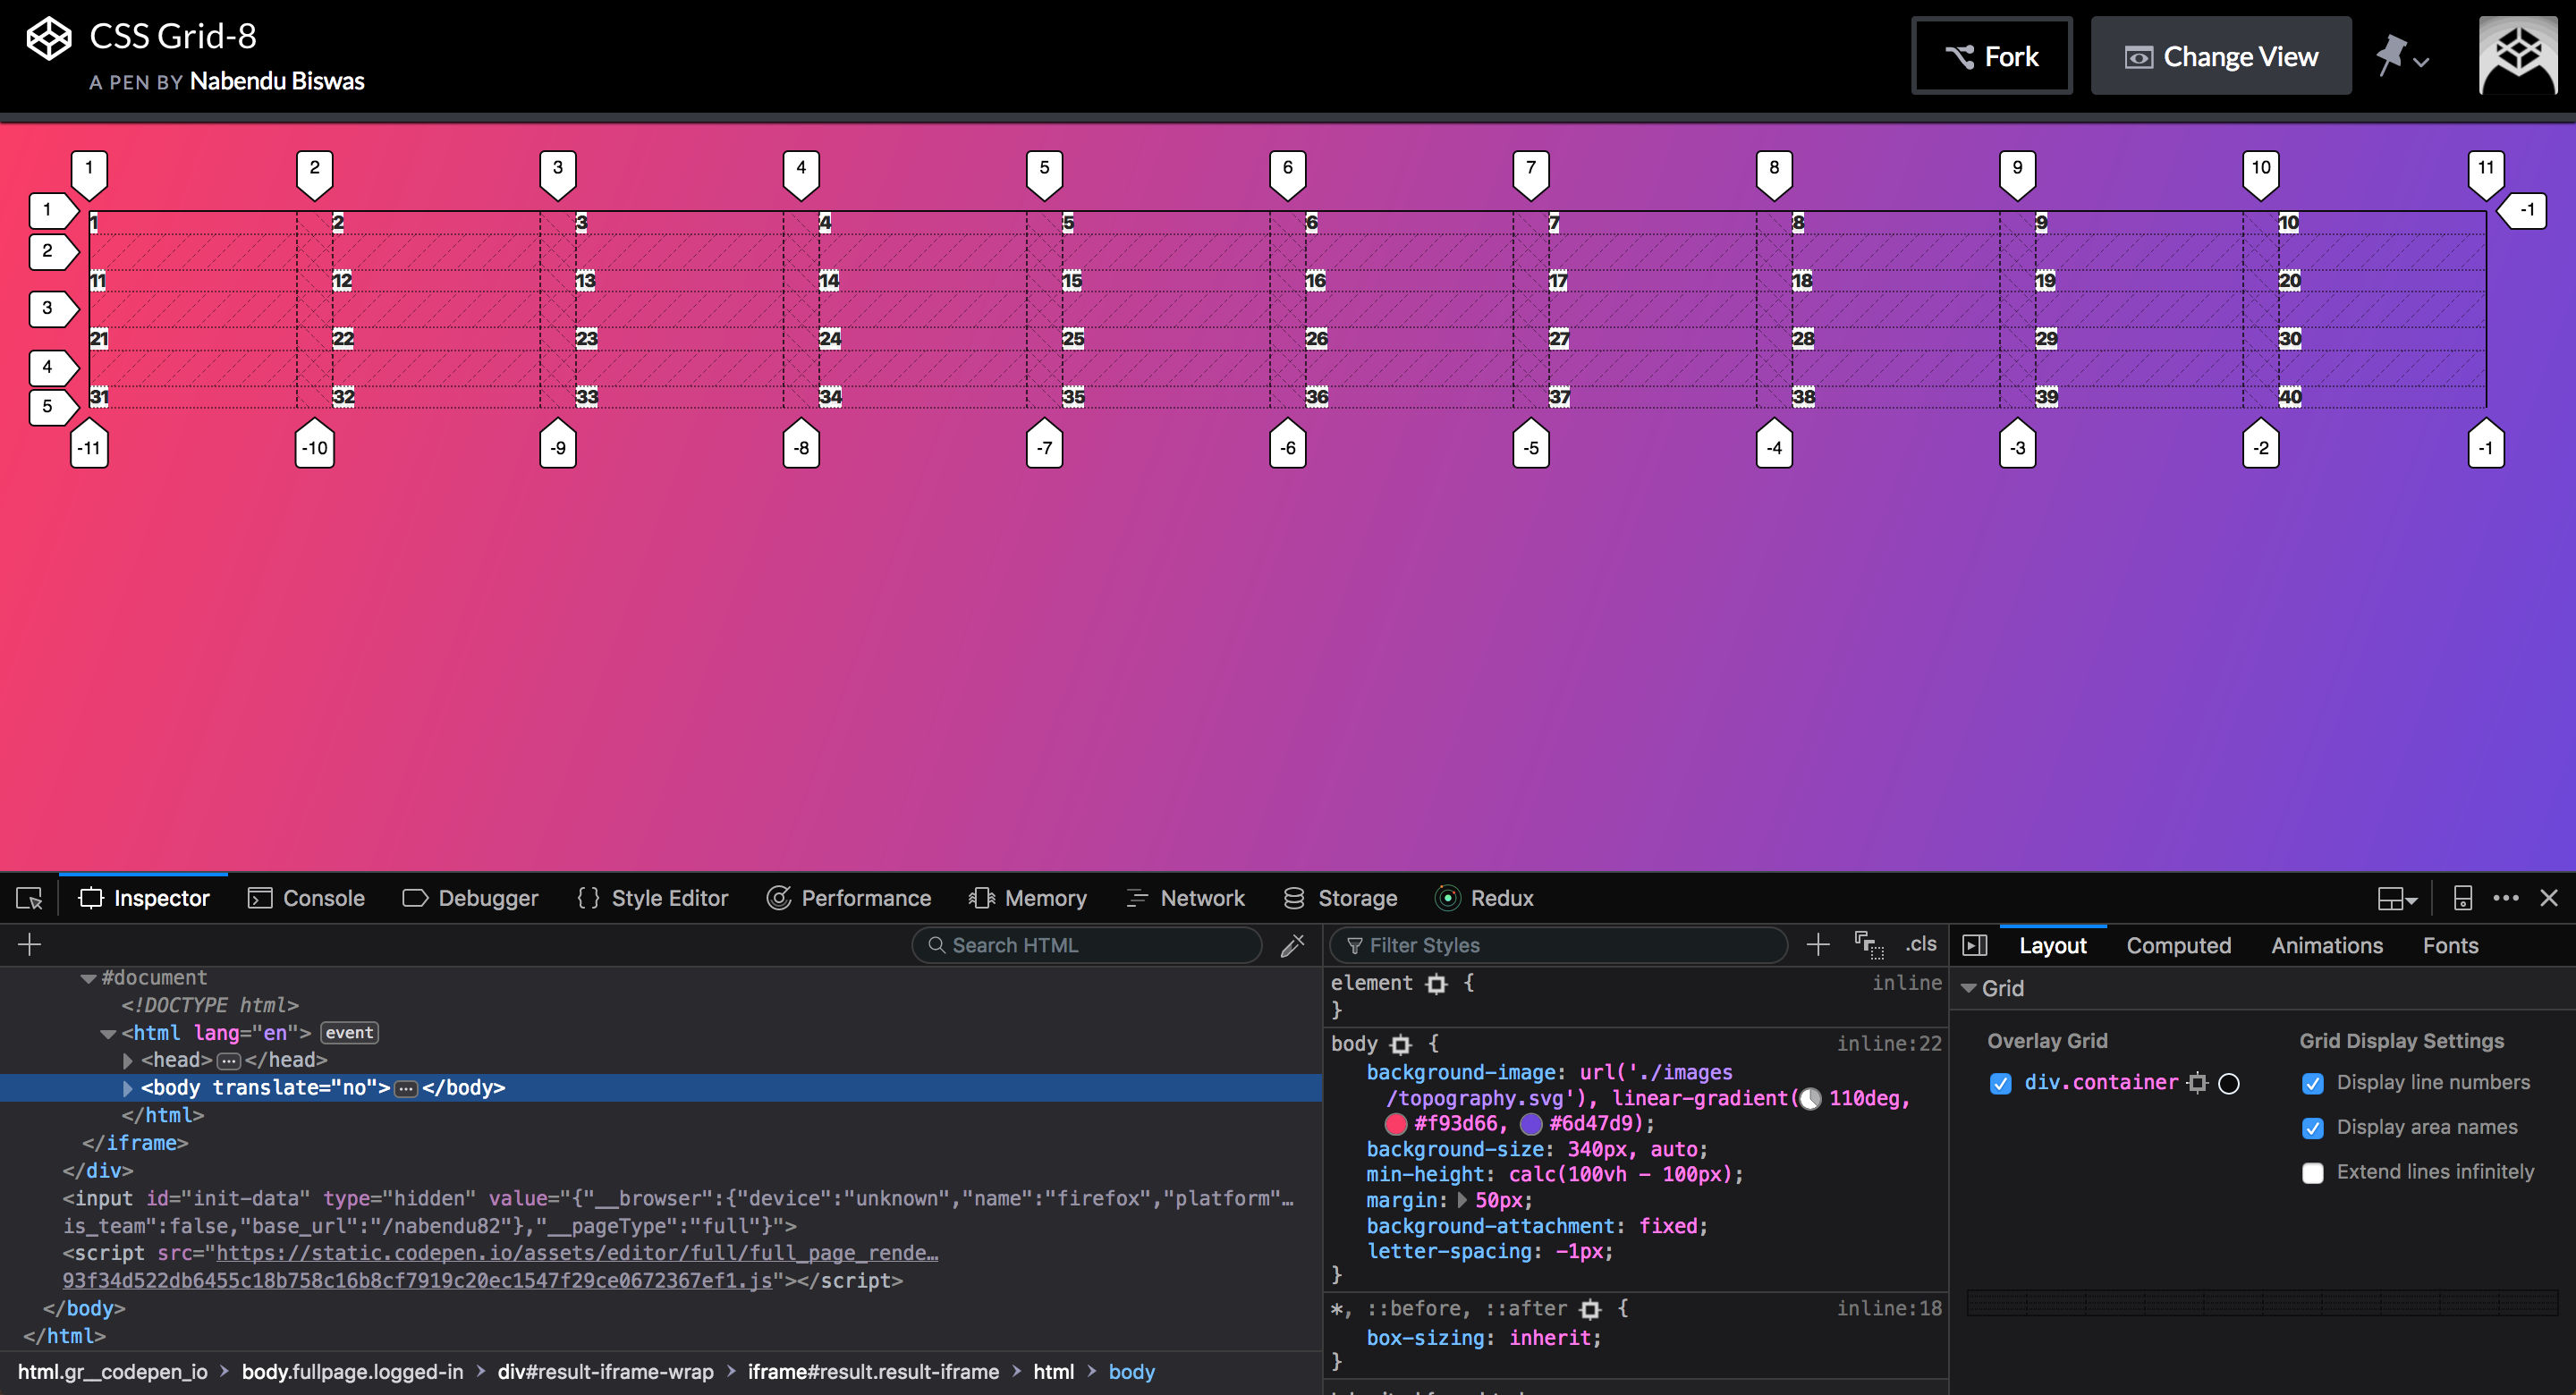This screenshot has height=1395, width=2576.
Task: Open the devtools dock position dropdown
Action: click(2396, 898)
